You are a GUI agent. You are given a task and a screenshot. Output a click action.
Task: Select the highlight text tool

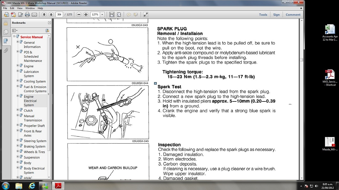pos(136,15)
